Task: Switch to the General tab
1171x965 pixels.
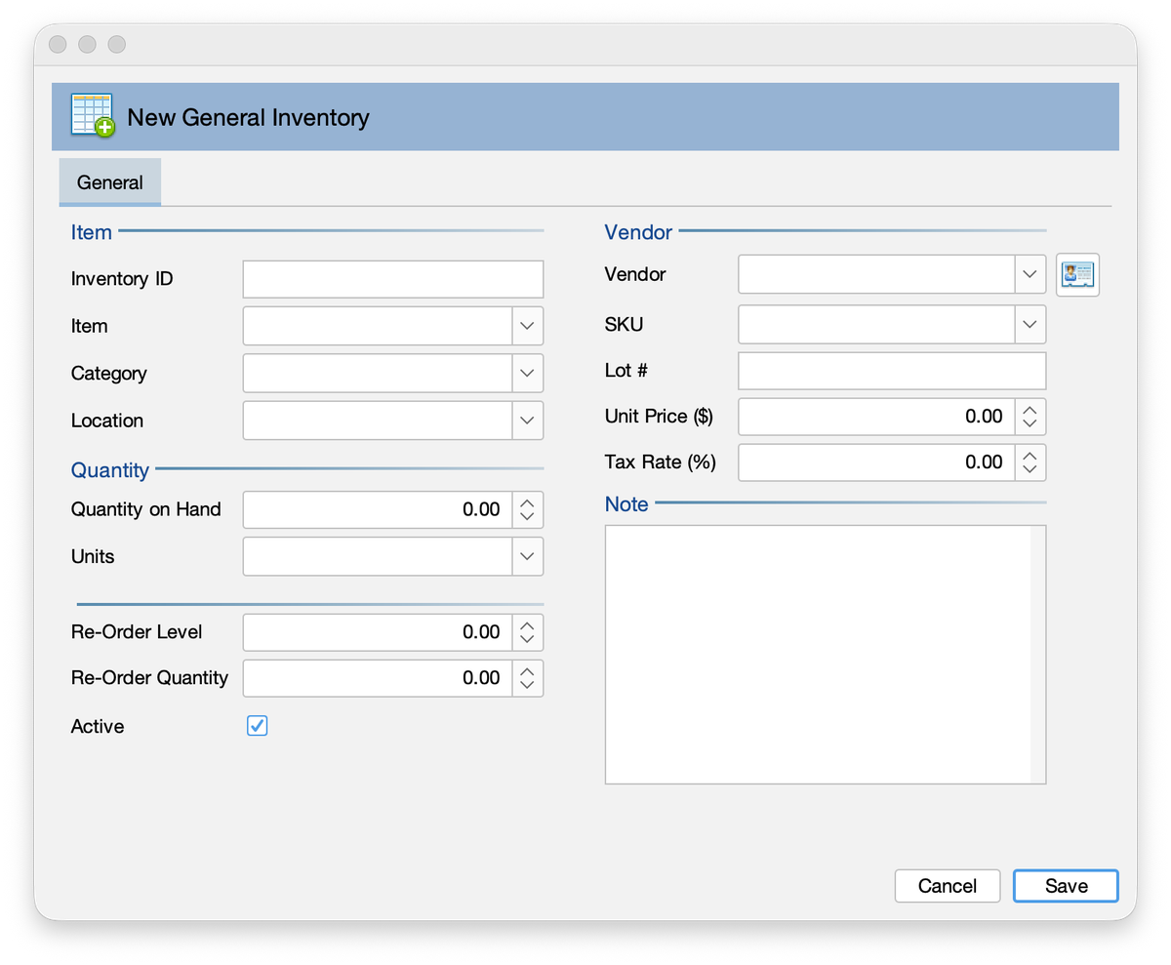Action: (110, 182)
